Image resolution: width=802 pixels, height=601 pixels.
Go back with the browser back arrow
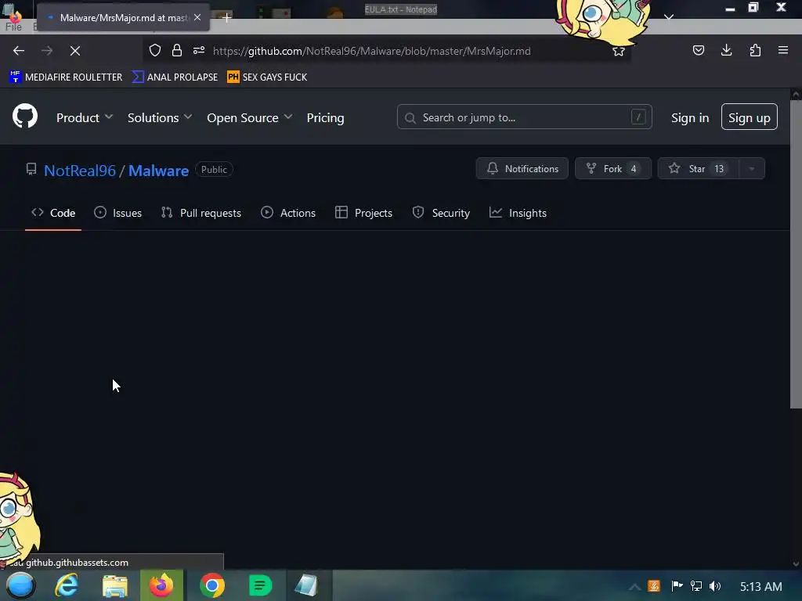click(x=19, y=51)
